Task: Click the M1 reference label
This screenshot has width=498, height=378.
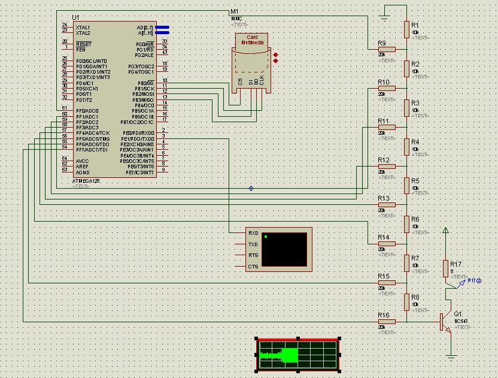Action: [x=234, y=12]
